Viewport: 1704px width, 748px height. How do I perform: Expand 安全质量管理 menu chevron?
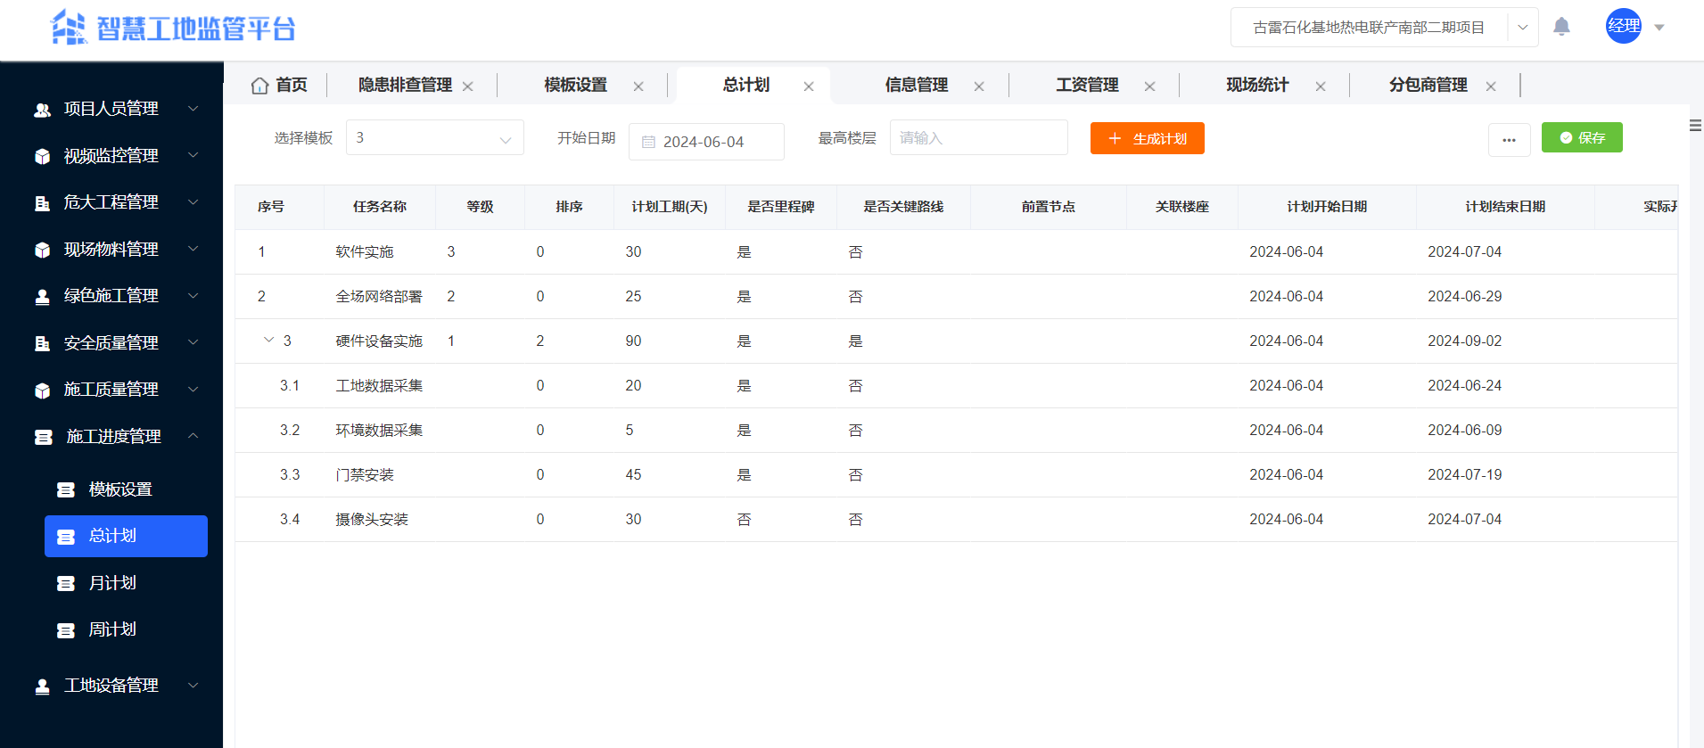193,342
